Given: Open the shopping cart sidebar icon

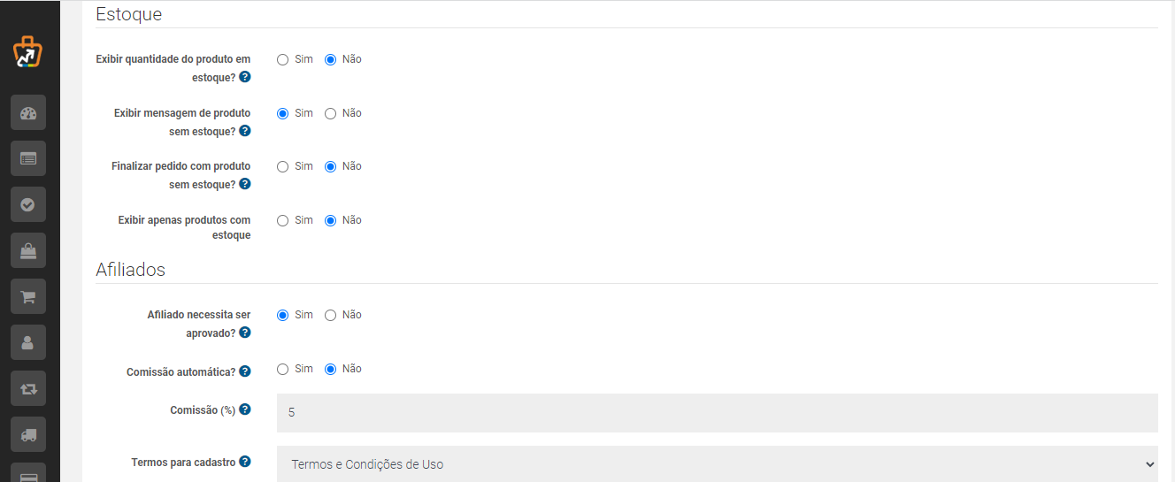Looking at the screenshot, I should tap(28, 296).
